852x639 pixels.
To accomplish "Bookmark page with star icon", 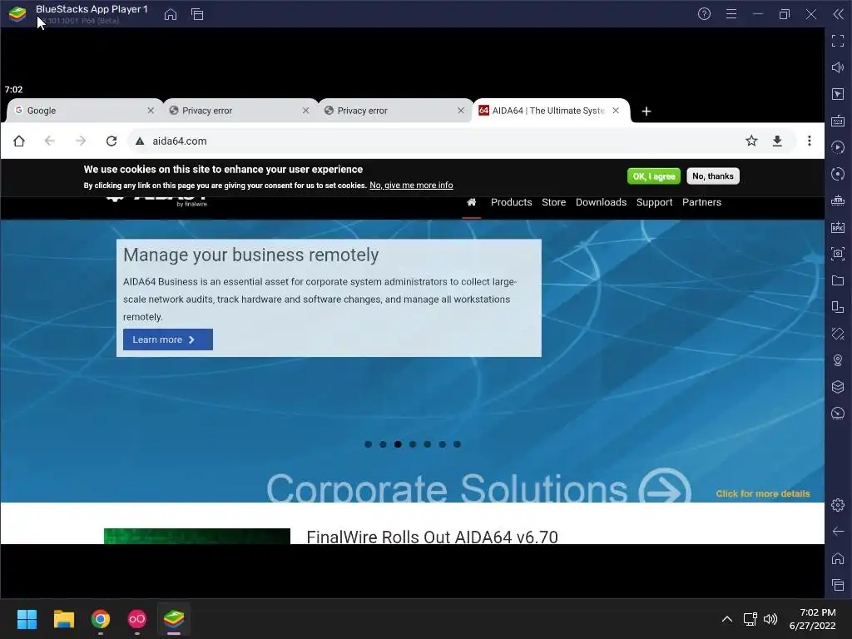I will 751,141.
